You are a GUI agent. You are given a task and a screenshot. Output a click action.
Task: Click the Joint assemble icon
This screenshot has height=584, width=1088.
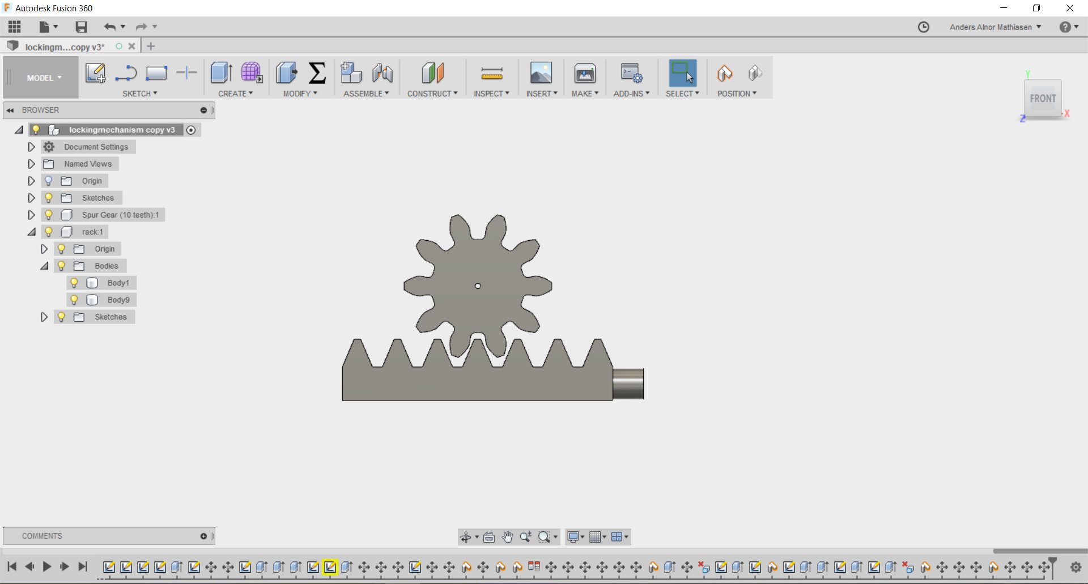click(382, 73)
